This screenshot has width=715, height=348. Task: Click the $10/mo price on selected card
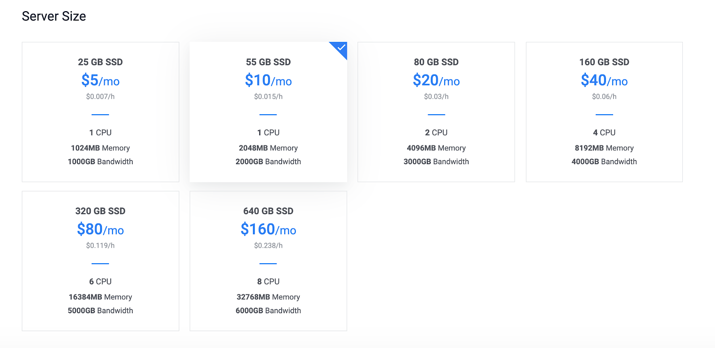tap(268, 81)
